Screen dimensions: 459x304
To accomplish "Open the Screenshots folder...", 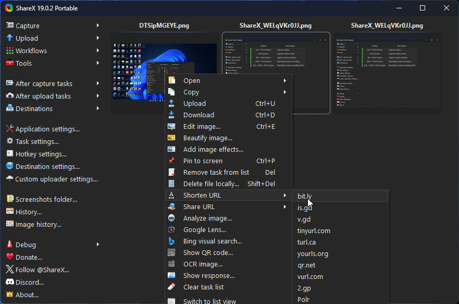I will [x=46, y=199].
